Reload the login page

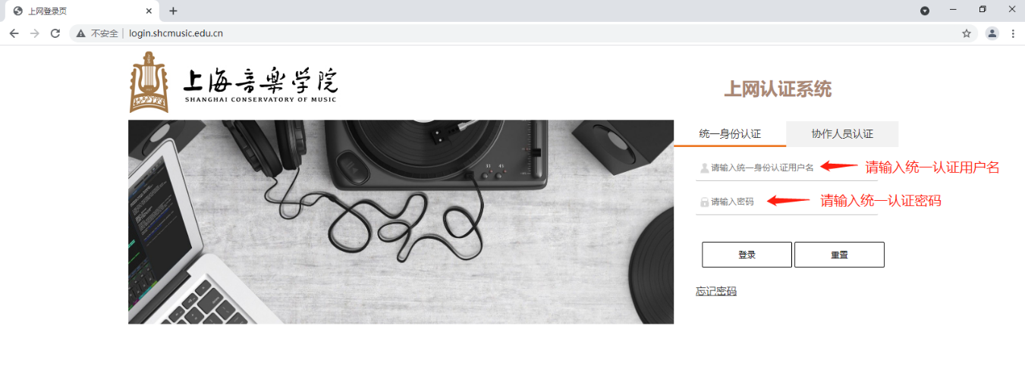[x=55, y=33]
